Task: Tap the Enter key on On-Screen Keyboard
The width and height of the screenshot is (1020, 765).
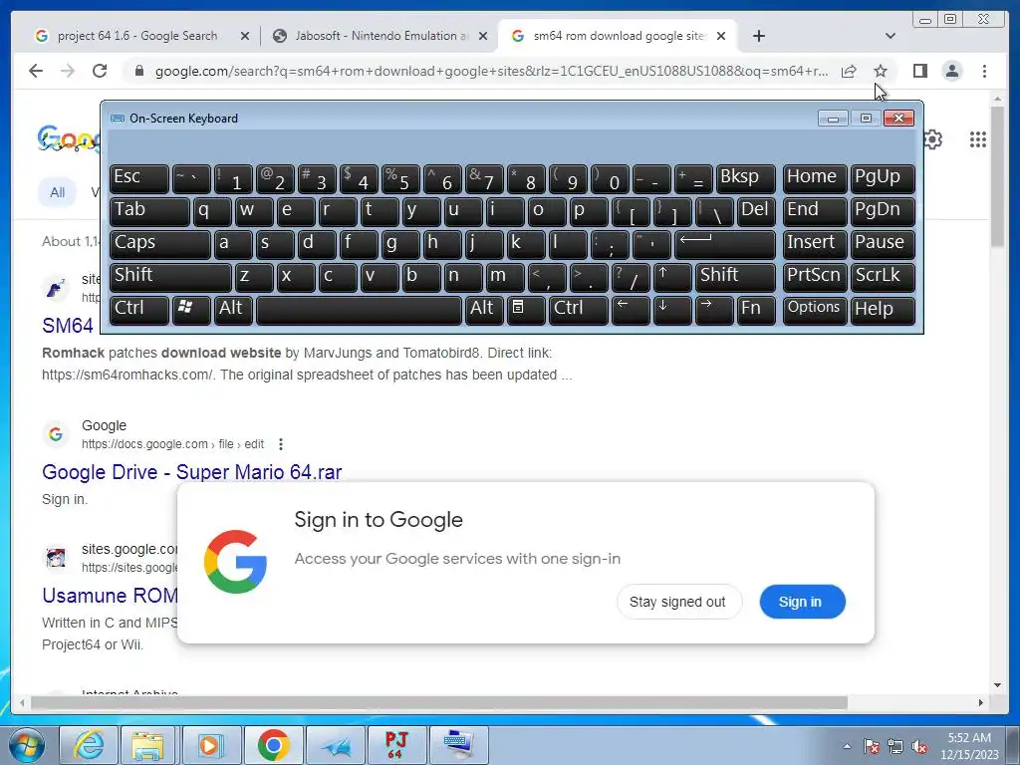Action: [725, 244]
